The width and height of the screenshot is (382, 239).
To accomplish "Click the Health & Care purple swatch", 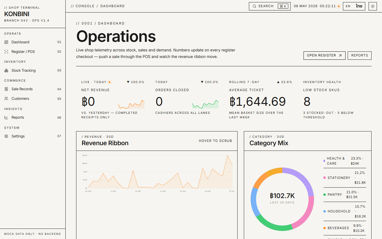I will point(324,161).
